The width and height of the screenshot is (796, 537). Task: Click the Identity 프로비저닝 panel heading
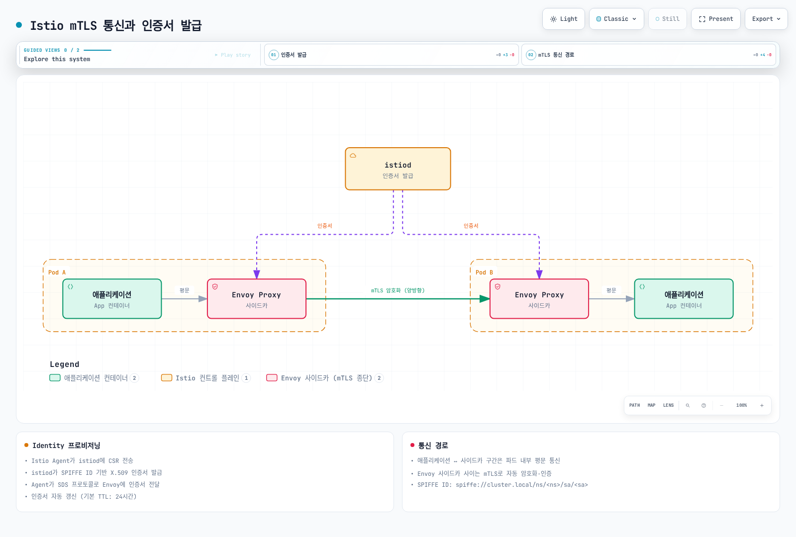coord(66,446)
